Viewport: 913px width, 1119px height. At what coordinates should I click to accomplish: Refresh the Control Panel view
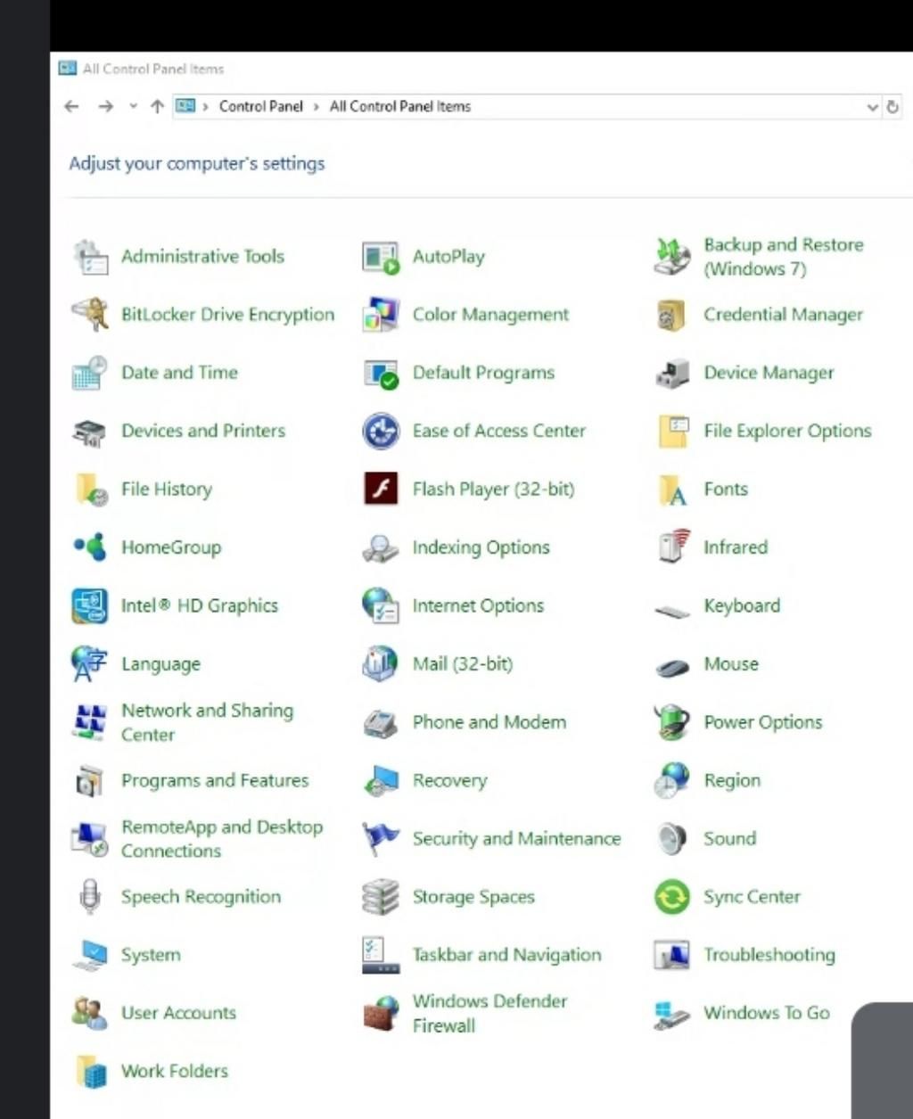coord(892,107)
